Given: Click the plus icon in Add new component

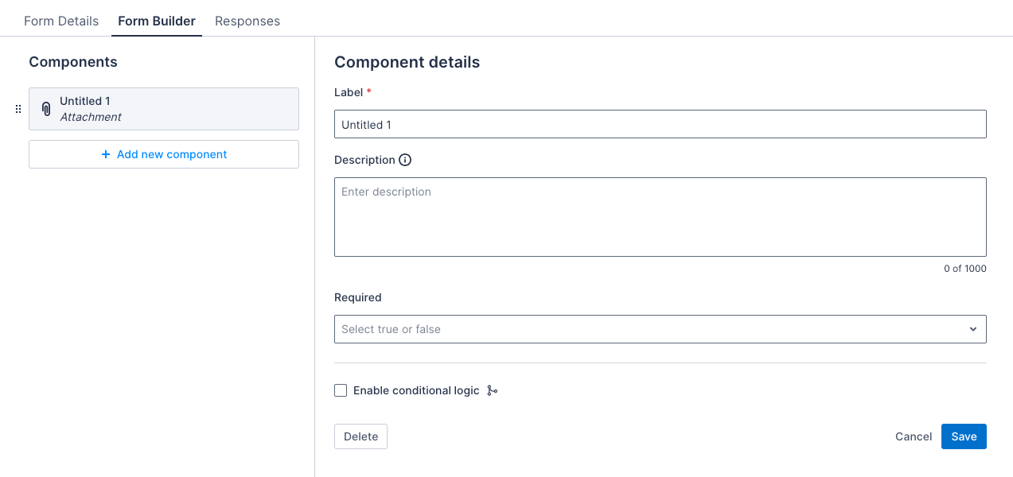Looking at the screenshot, I should pos(106,154).
